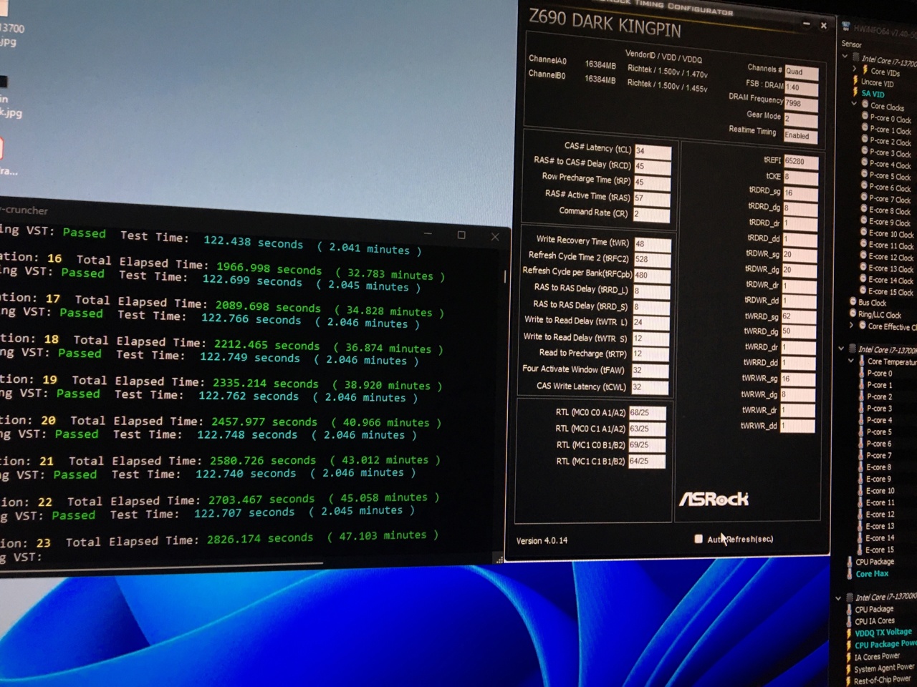This screenshot has width=917, height=687.
Task: Click the Refresh Cycle Time 2 (tRFC2) field
Action: pos(651,260)
